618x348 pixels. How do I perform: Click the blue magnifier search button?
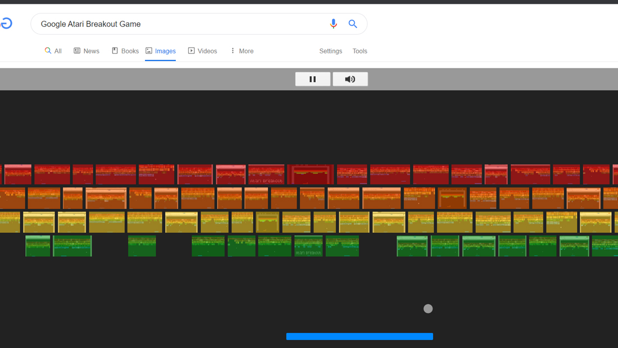point(353,24)
